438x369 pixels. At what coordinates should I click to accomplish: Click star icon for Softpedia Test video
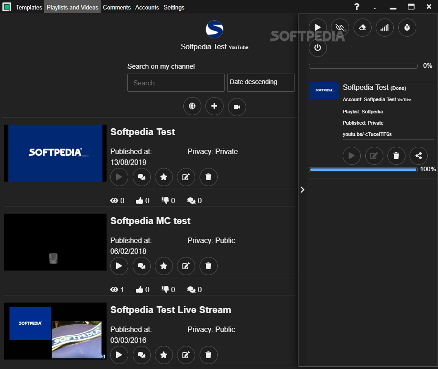(164, 177)
